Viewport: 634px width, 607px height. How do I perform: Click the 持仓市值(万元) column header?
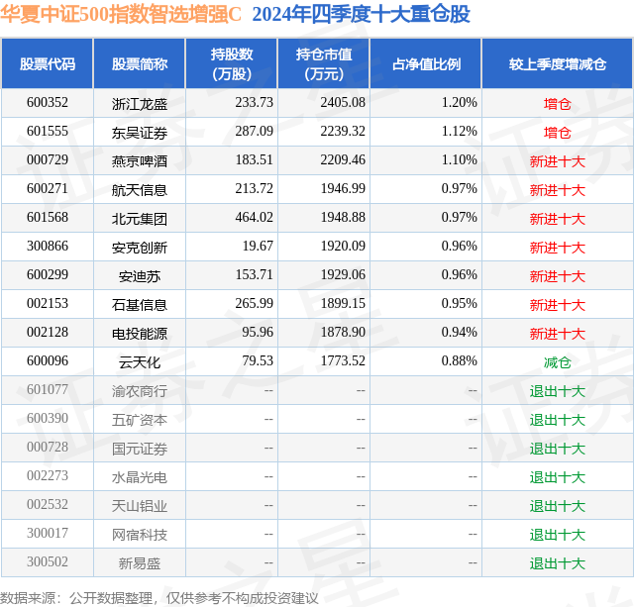(x=324, y=63)
